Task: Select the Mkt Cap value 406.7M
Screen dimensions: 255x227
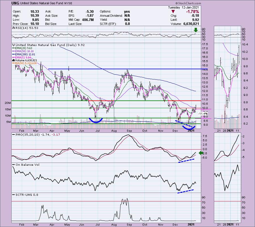Action: (88, 20)
